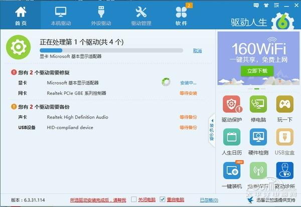301x207 pixels.
Task: Switch to the 本机驱动 tab
Action: [61, 15]
